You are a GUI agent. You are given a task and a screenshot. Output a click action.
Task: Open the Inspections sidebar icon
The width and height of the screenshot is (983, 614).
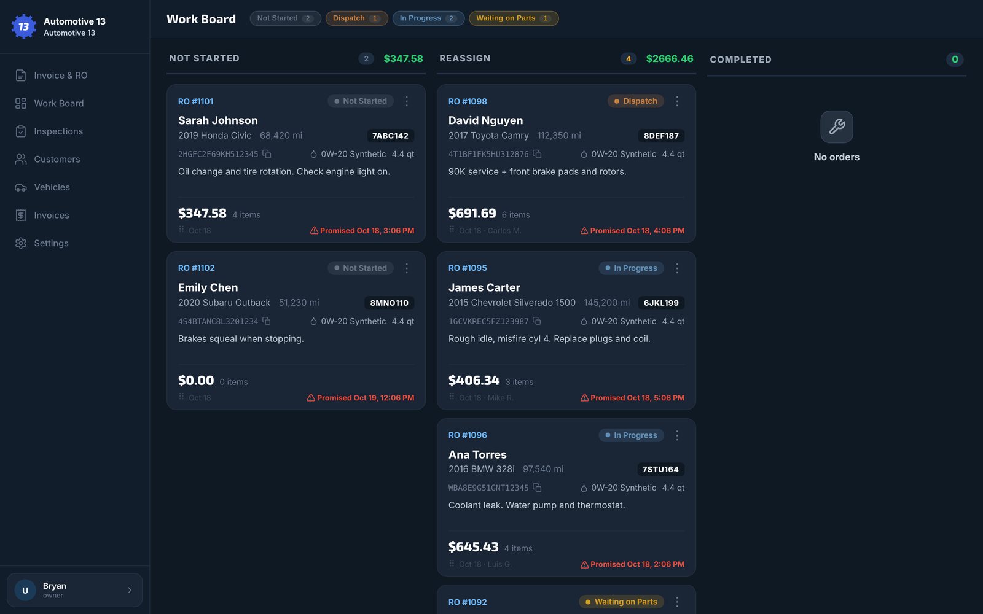coord(21,131)
